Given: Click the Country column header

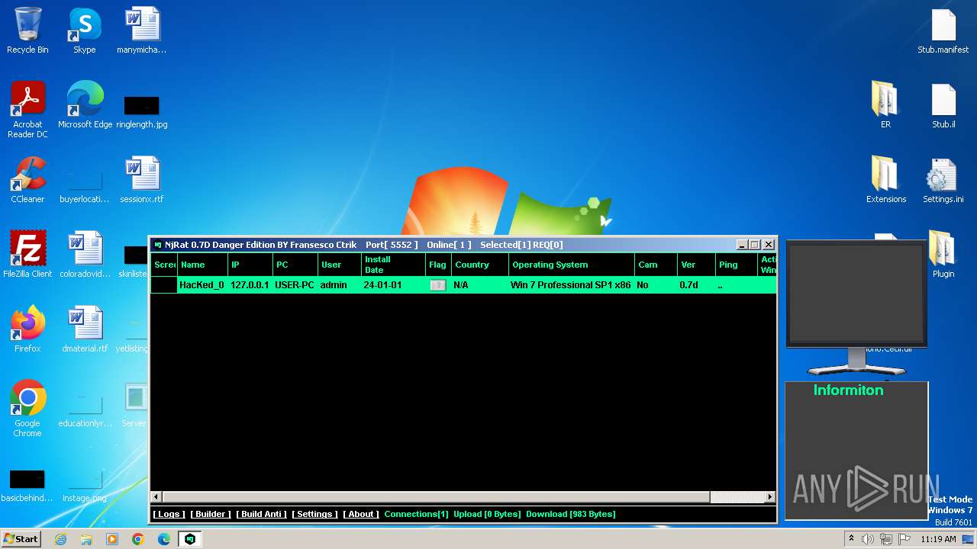Looking at the screenshot, I should [x=479, y=265].
